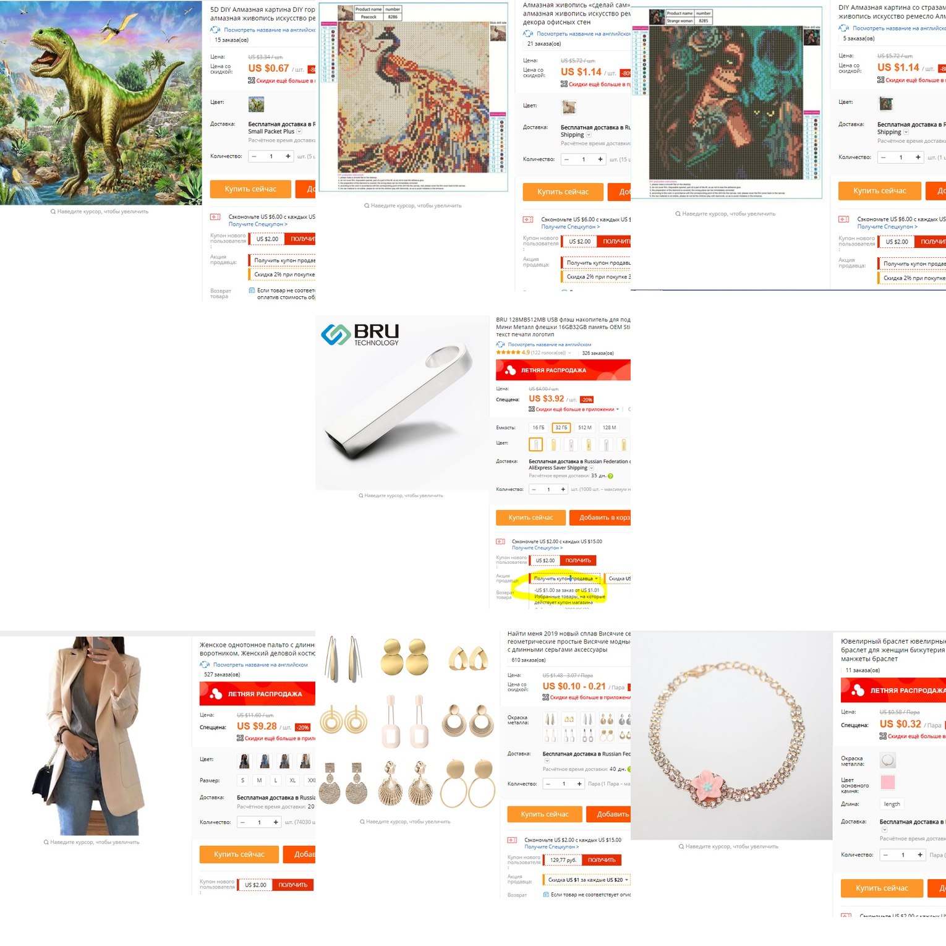946x946 pixels.
Task: Click the translate icon beside the USB drive title
Action: [x=500, y=344]
